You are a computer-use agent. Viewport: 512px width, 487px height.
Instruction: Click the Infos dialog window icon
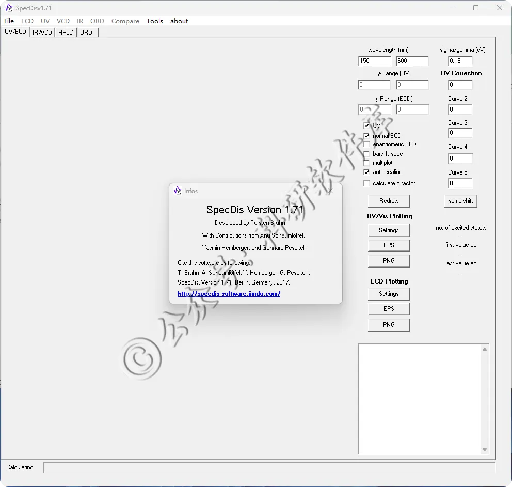click(x=178, y=191)
